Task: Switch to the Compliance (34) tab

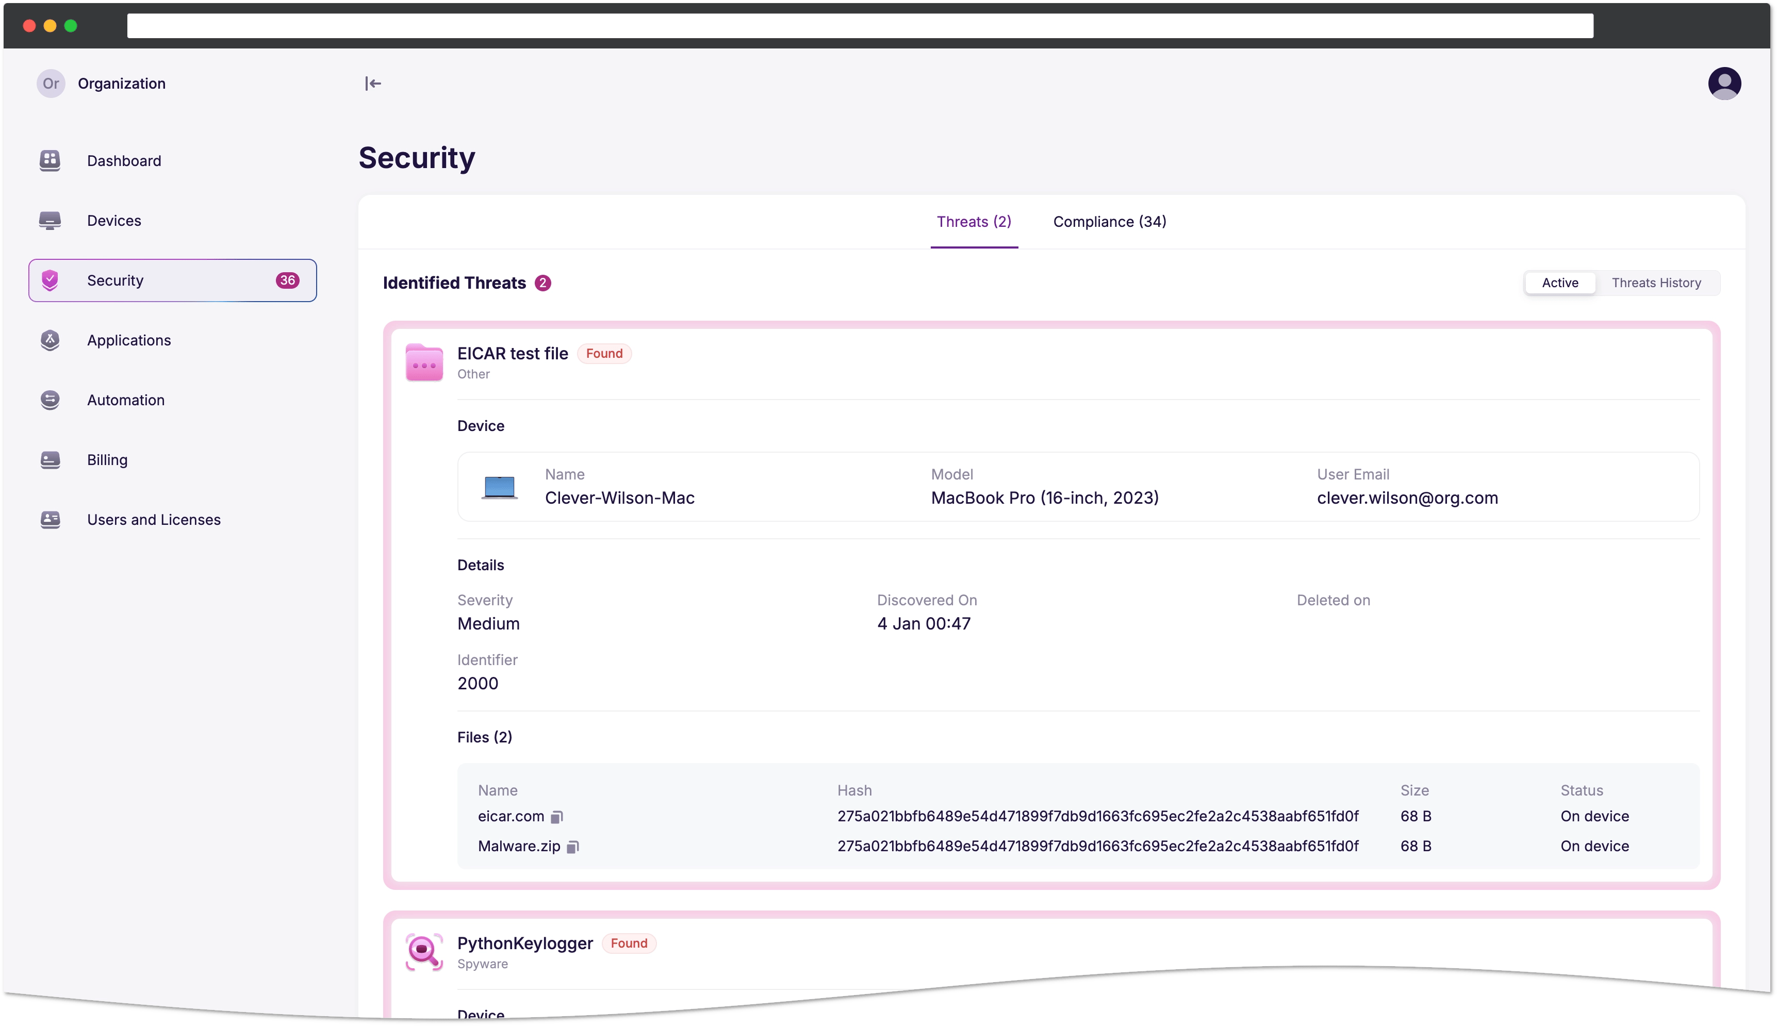Action: click(x=1110, y=222)
